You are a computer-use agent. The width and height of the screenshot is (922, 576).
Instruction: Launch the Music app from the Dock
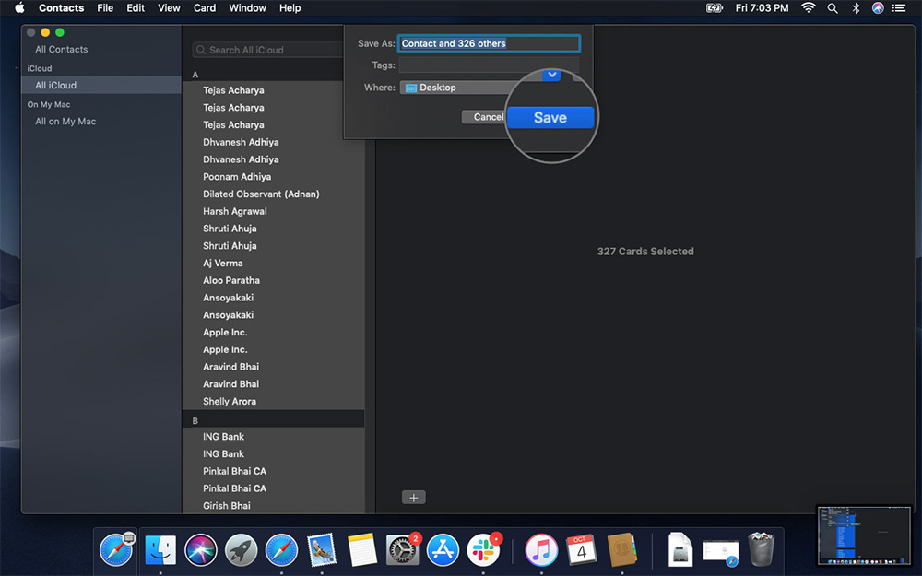tap(540, 550)
